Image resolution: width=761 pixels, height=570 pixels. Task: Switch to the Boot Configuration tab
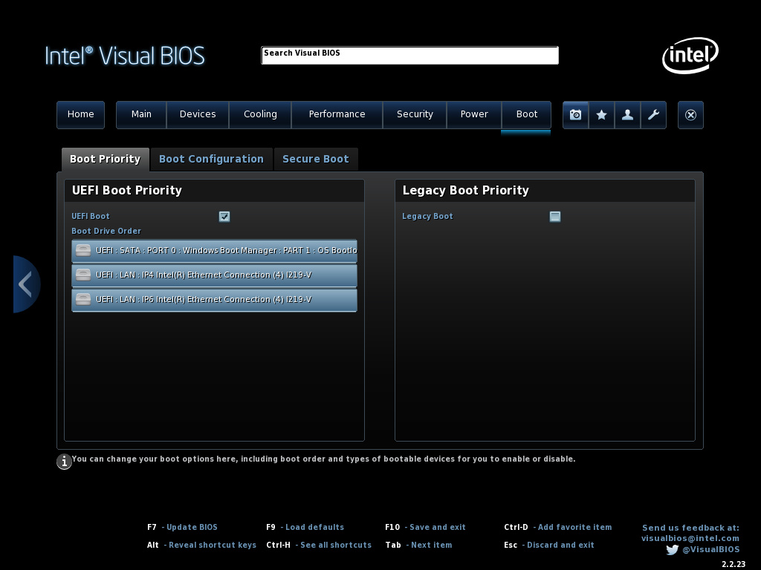pyautogui.click(x=212, y=159)
